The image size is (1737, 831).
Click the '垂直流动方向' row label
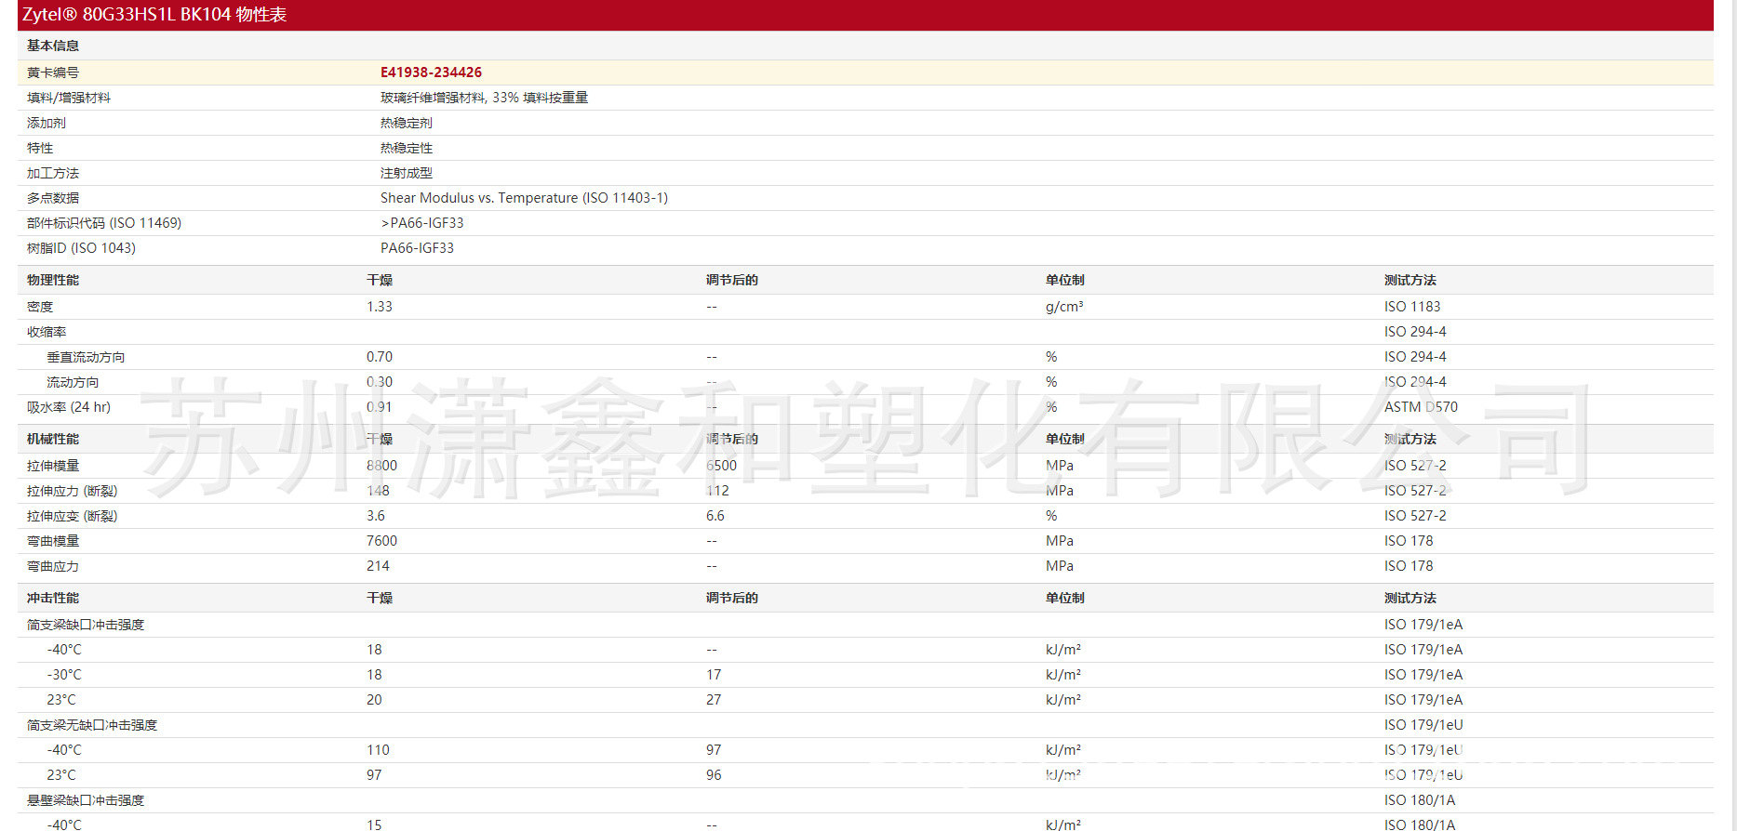click(x=86, y=357)
